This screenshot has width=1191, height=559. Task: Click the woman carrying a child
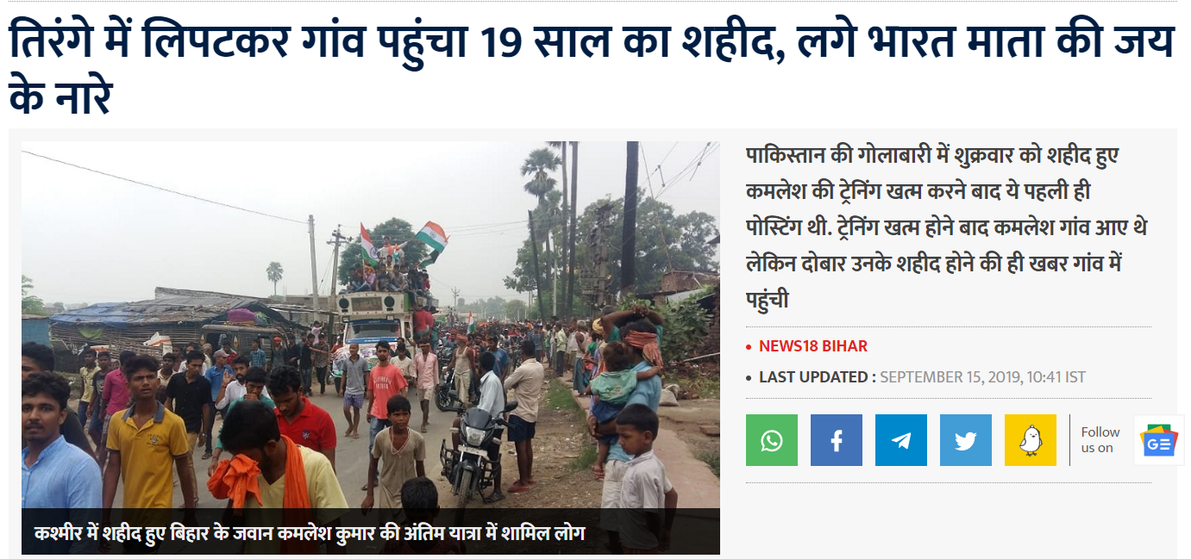(630, 370)
